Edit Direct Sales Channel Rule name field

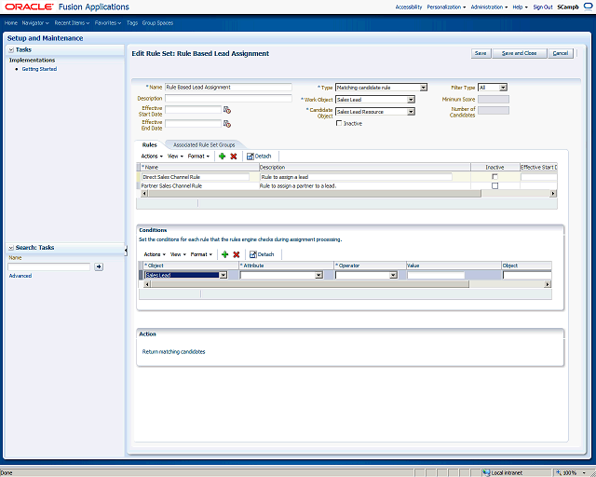click(x=196, y=177)
